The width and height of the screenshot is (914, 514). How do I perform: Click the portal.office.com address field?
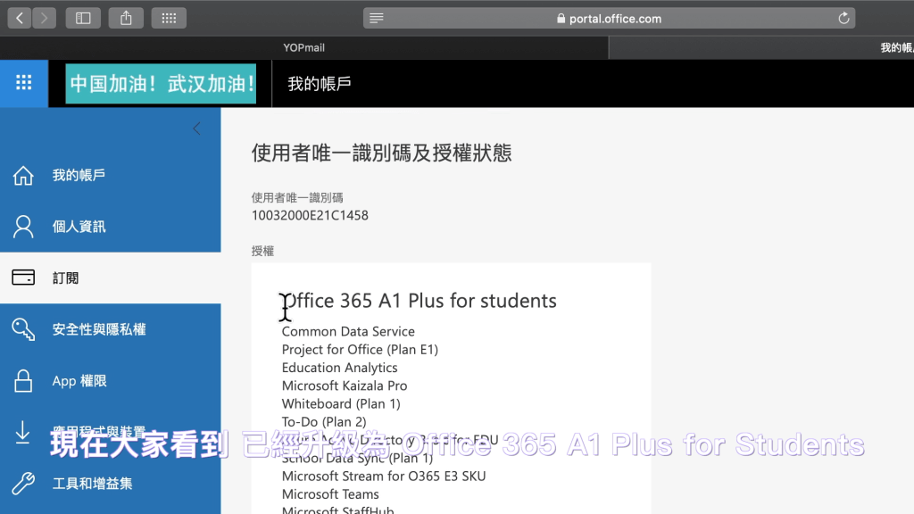[609, 18]
